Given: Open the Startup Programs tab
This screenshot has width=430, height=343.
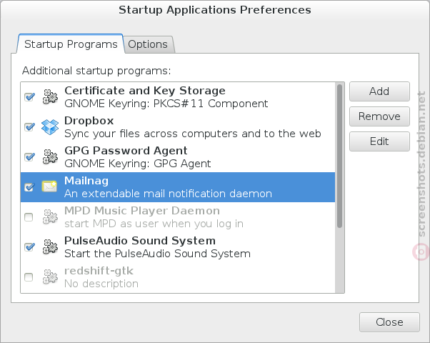Looking at the screenshot, I should pyautogui.click(x=71, y=44).
